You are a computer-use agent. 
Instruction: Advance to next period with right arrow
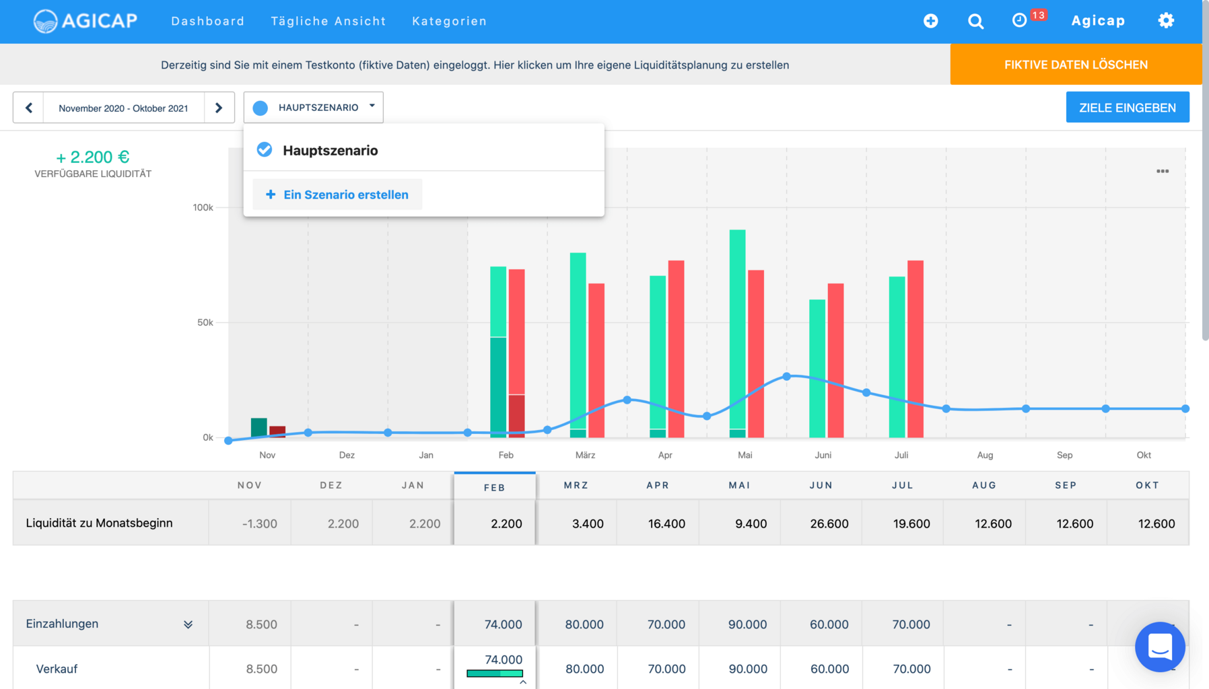click(x=219, y=108)
